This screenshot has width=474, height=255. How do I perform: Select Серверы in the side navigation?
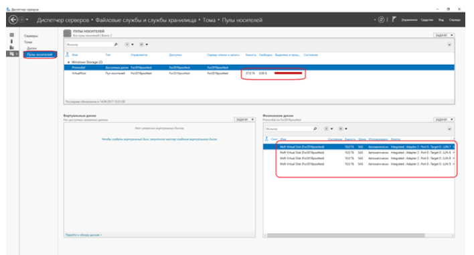[x=31, y=36]
